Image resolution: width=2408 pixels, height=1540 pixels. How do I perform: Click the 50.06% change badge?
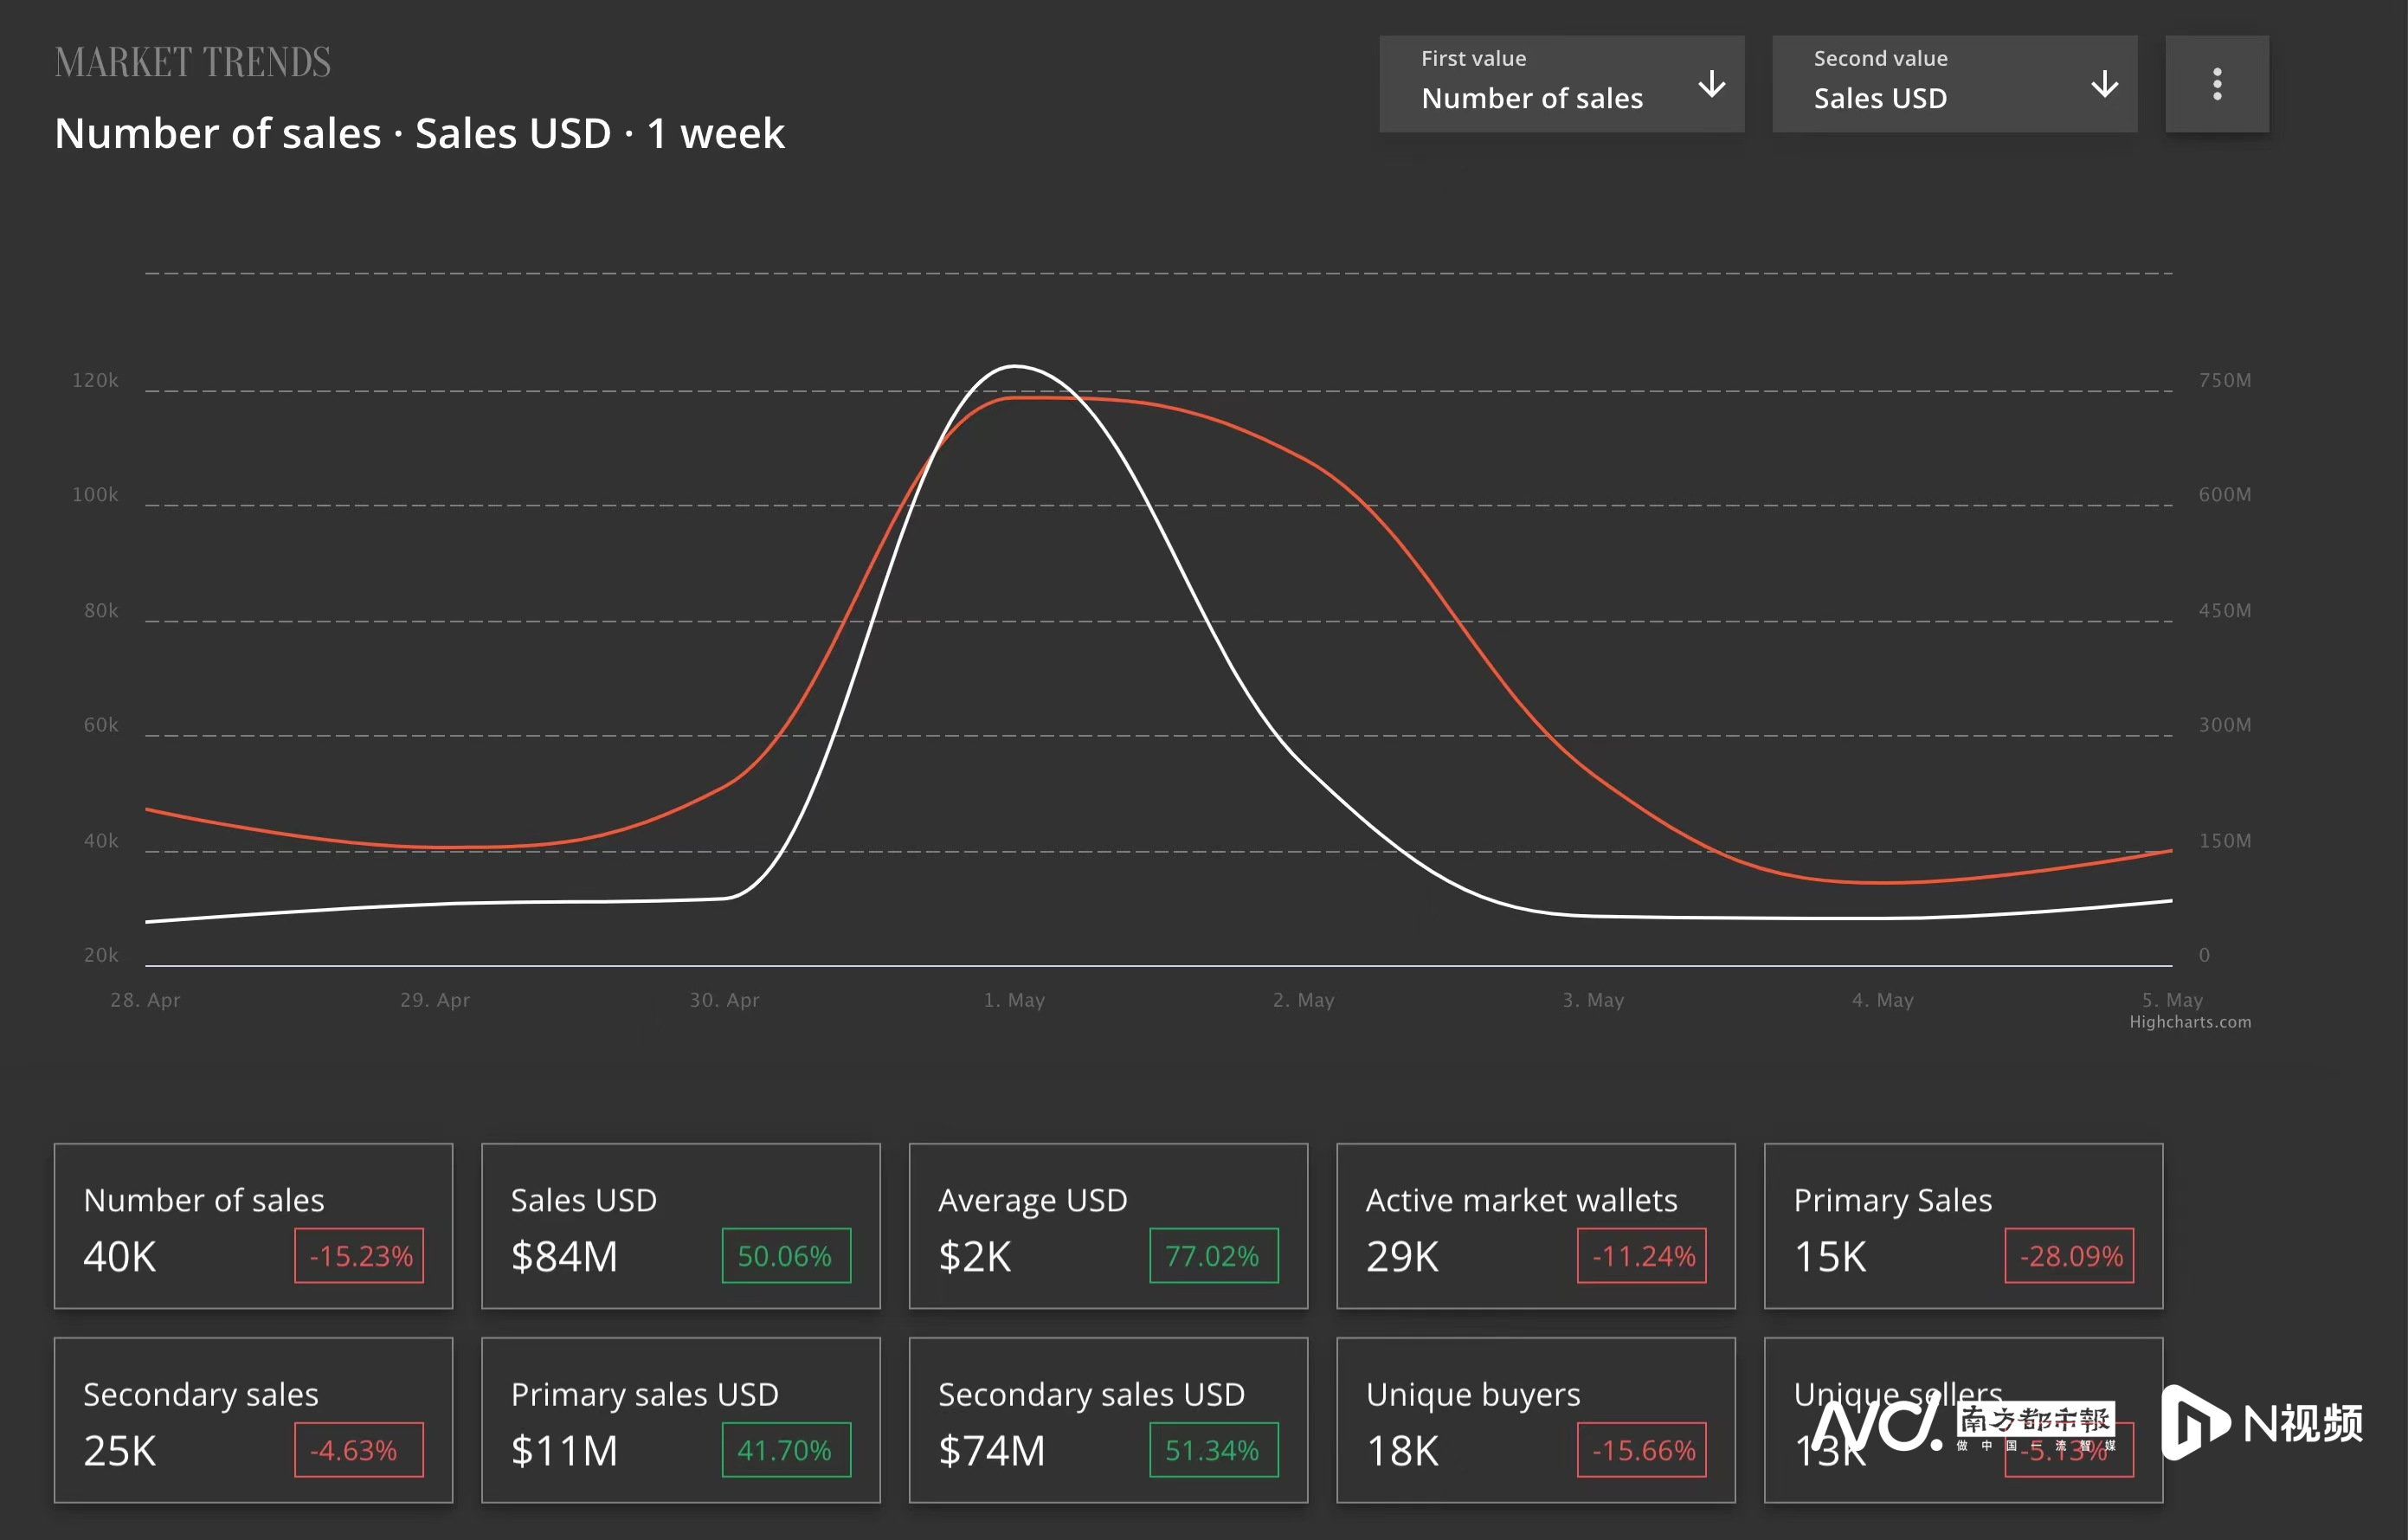(785, 1255)
